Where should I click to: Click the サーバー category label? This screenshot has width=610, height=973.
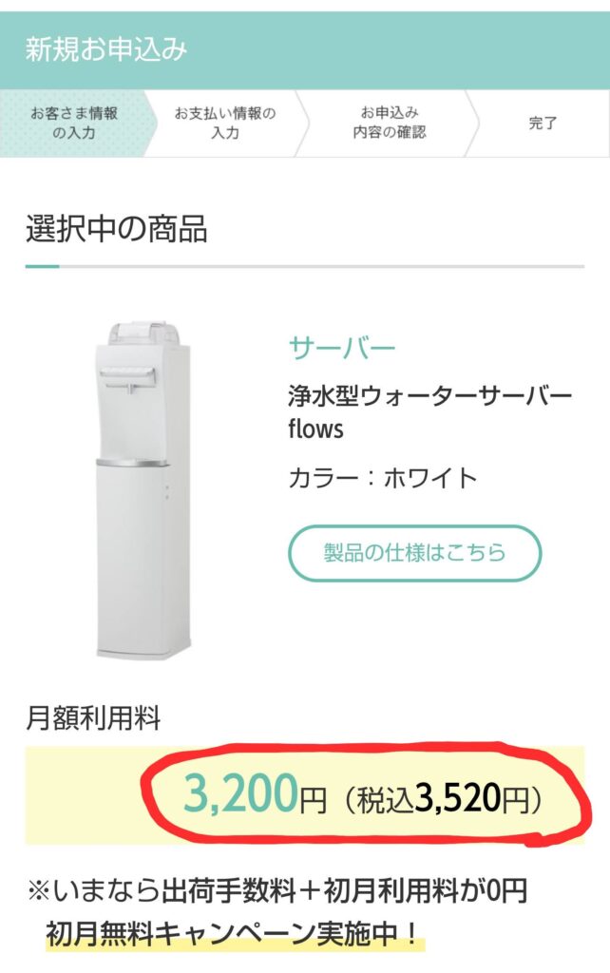pos(342,348)
